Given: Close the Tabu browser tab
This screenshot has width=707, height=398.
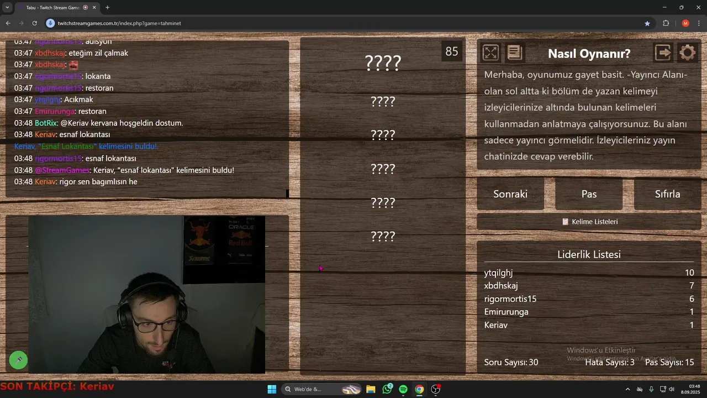Looking at the screenshot, I should 94,8.
